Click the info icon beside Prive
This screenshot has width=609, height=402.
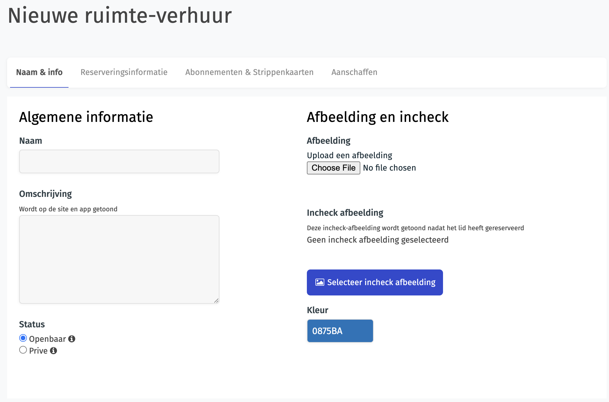click(x=53, y=351)
